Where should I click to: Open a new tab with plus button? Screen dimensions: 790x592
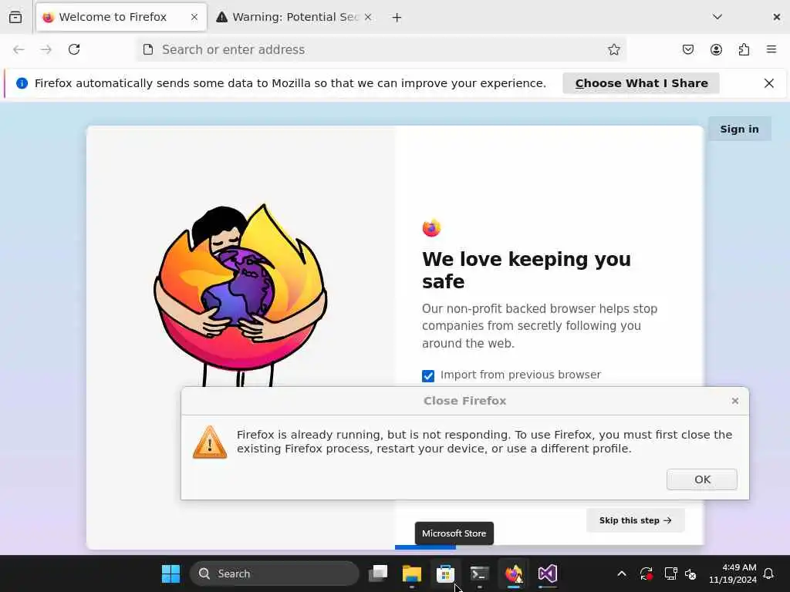coord(397,18)
